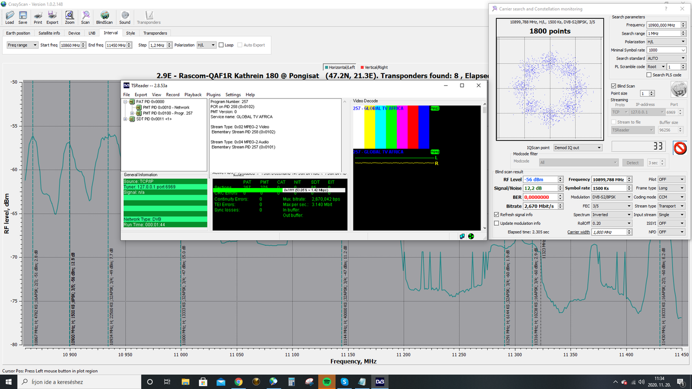Click the green radiation icon in TSReader
The image size is (692, 389).
point(471,236)
